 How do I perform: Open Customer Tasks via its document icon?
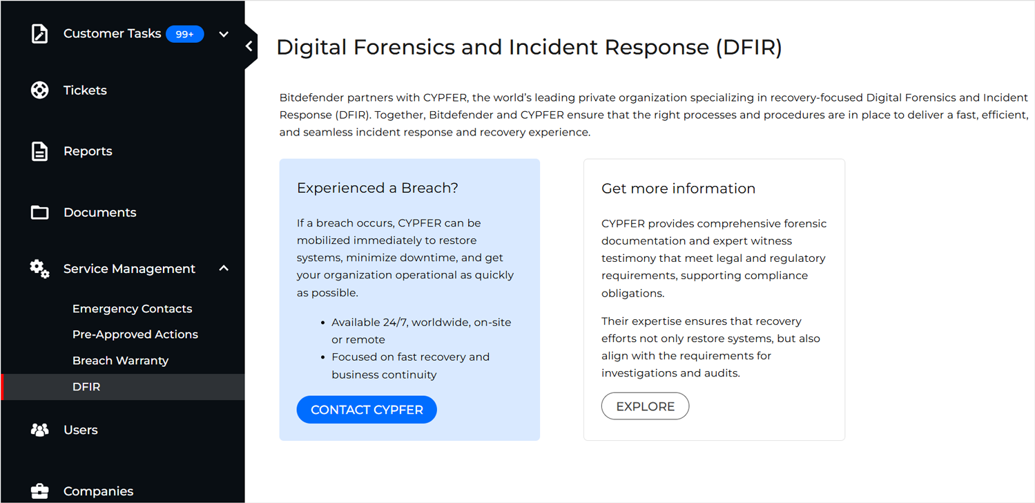tap(39, 32)
